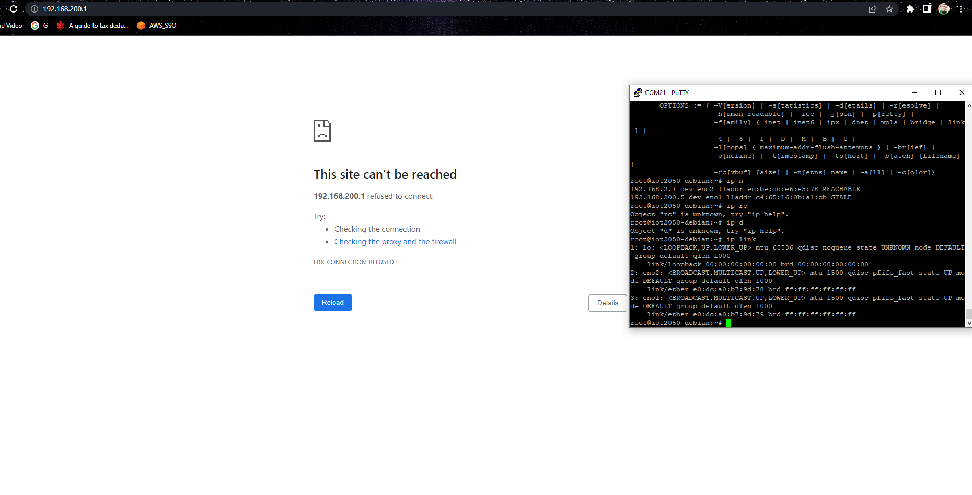972x495 pixels.
Task: Click the 'OPTIONS :=' terminal line
Action: pyautogui.click(x=800, y=105)
